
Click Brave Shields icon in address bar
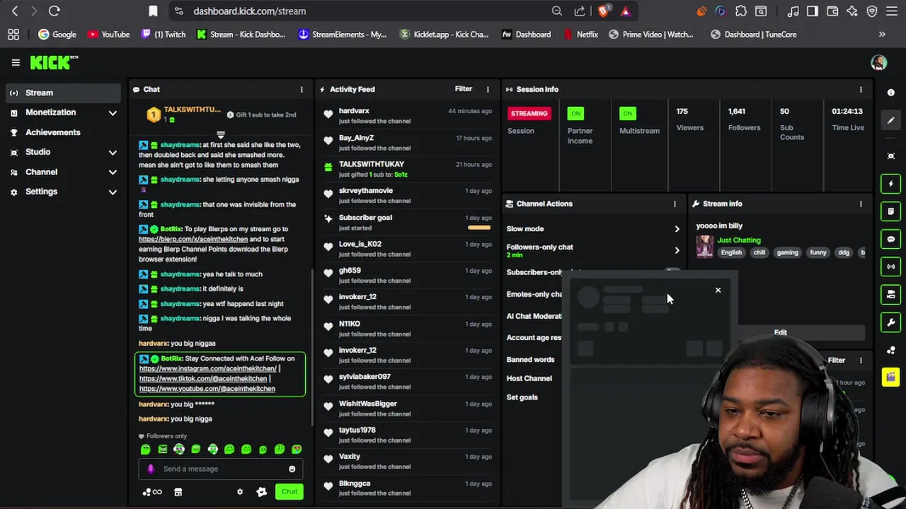604,11
